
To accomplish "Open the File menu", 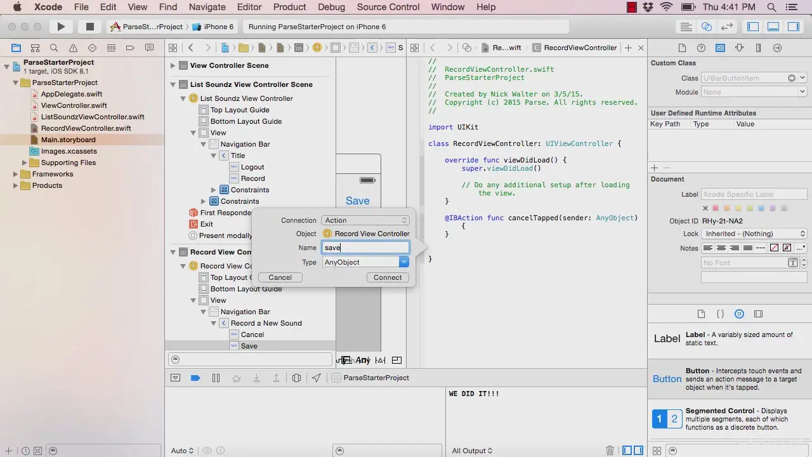I will [81, 7].
